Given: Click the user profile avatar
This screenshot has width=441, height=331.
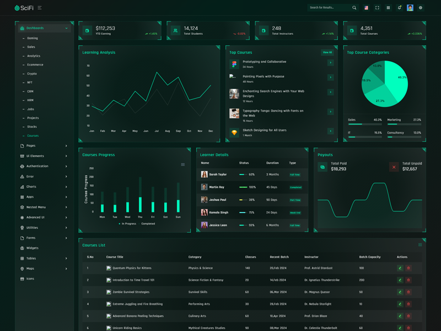Looking at the screenshot, I should coord(410,8).
